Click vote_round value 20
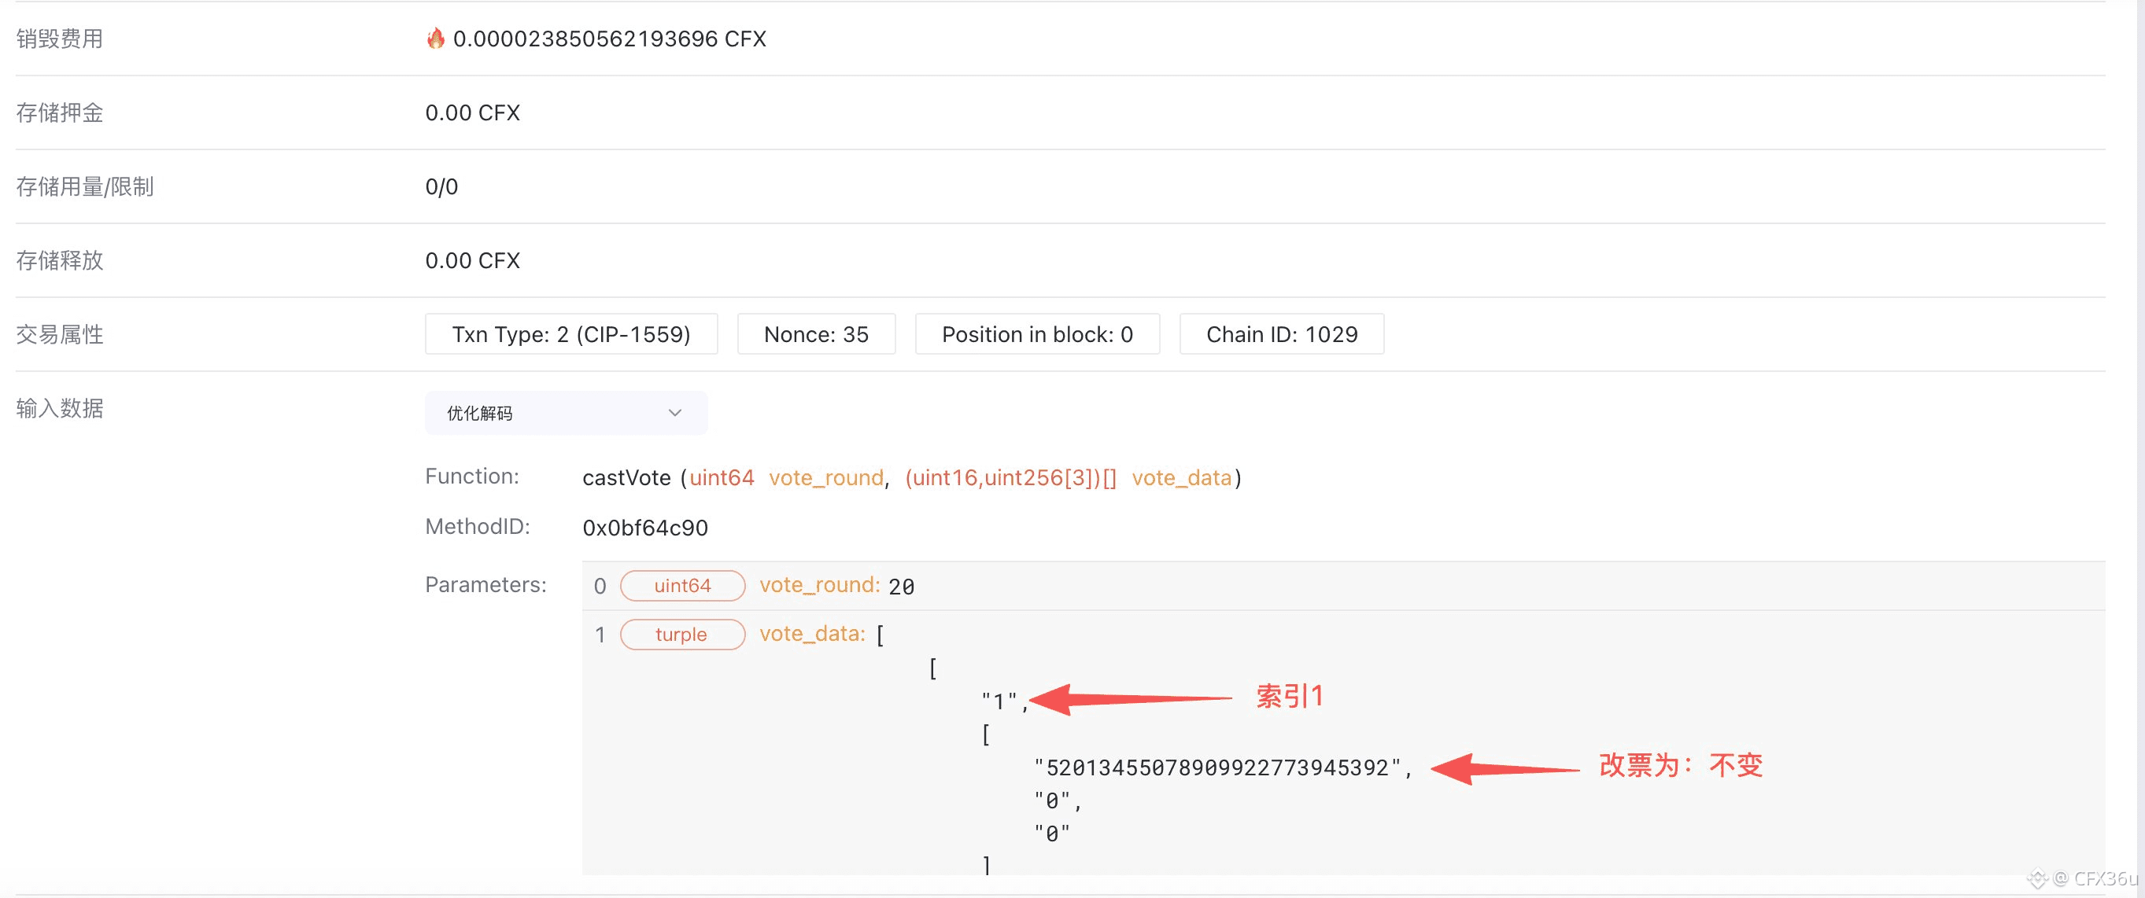 pos(901,587)
